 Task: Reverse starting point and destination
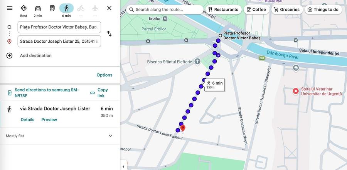pos(109,34)
